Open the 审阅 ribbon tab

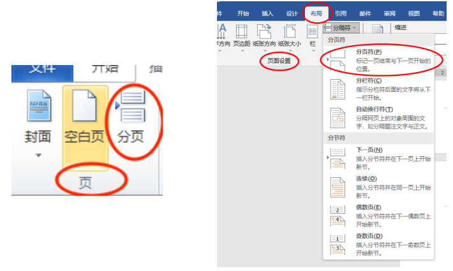click(x=389, y=13)
